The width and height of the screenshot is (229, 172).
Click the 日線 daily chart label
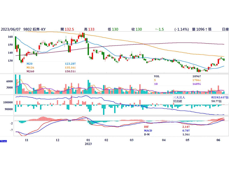click(225, 29)
